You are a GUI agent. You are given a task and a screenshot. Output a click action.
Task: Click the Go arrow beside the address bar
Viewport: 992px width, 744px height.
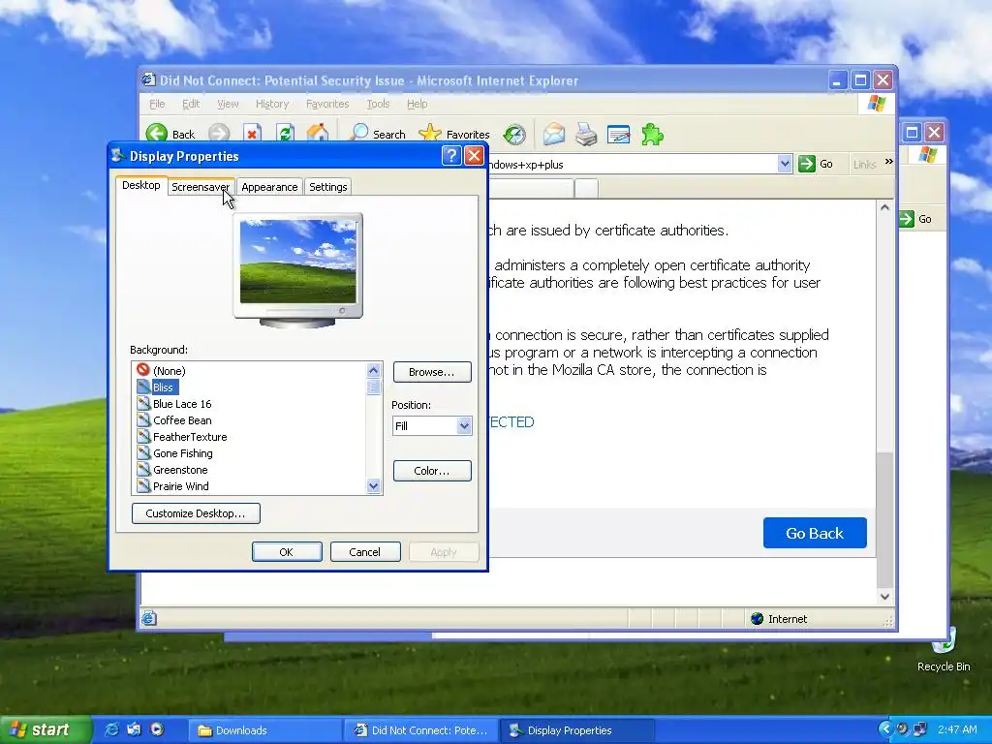(807, 164)
